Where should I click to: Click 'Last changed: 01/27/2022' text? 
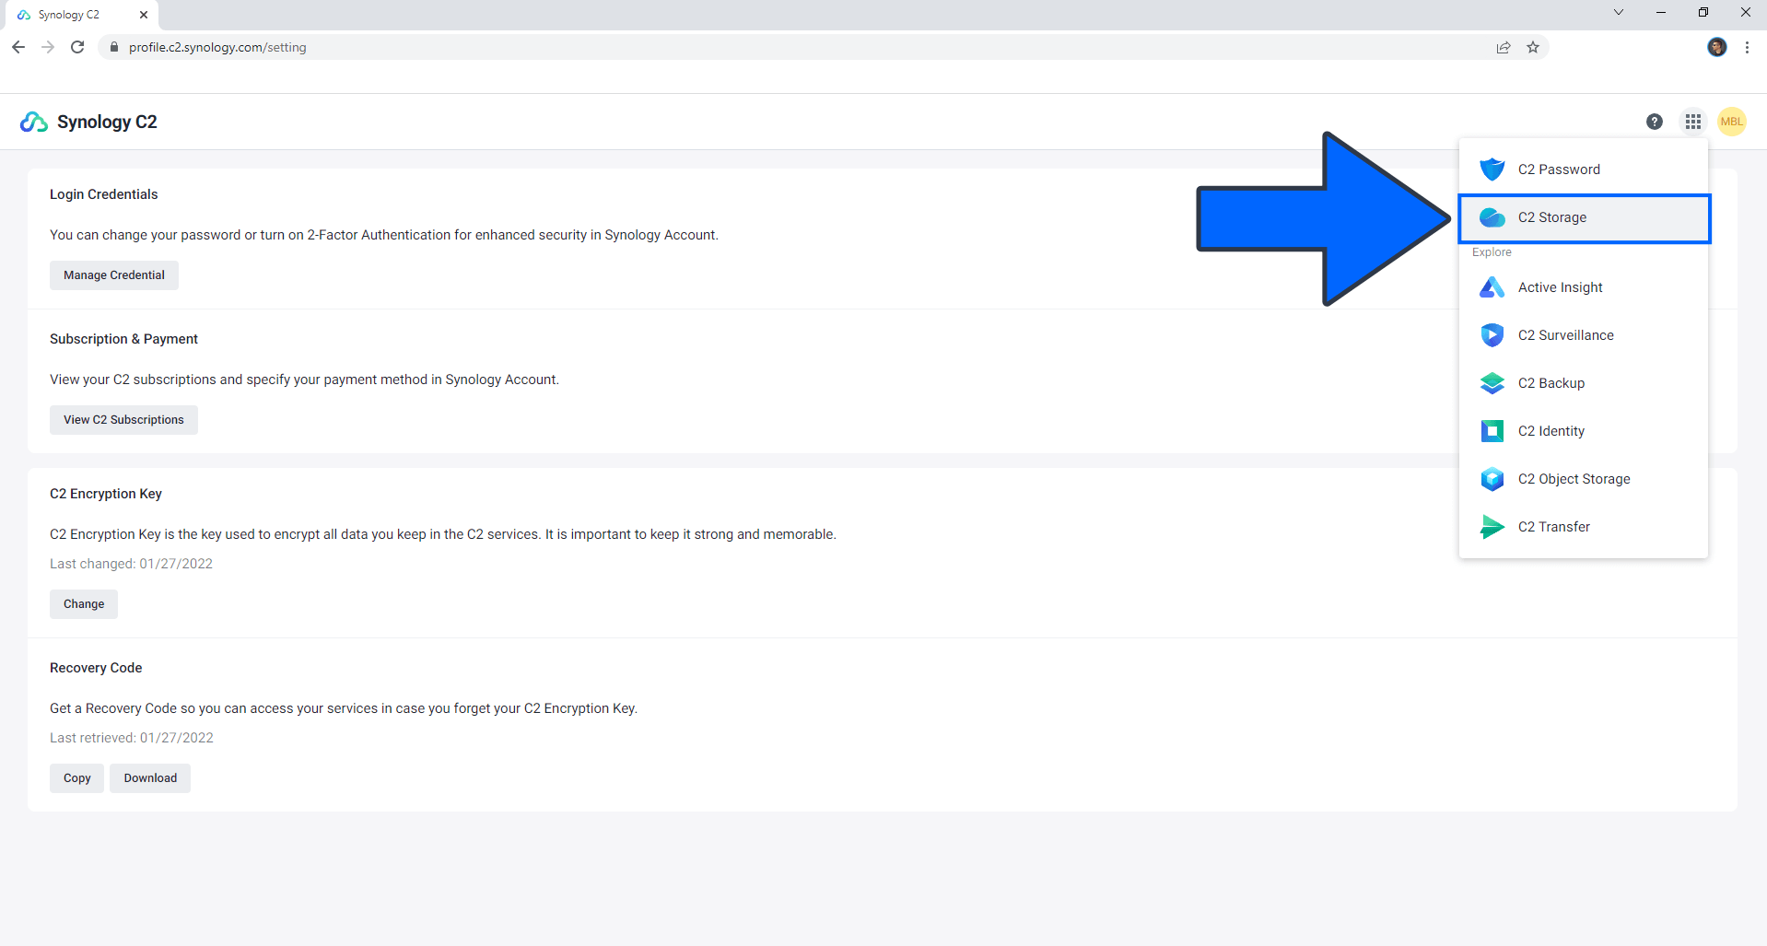(x=131, y=564)
